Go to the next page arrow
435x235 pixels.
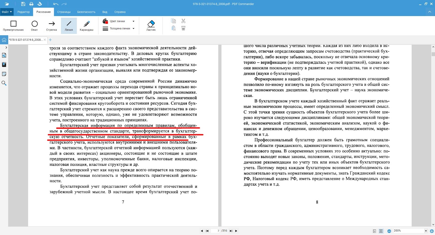coord(236,231)
